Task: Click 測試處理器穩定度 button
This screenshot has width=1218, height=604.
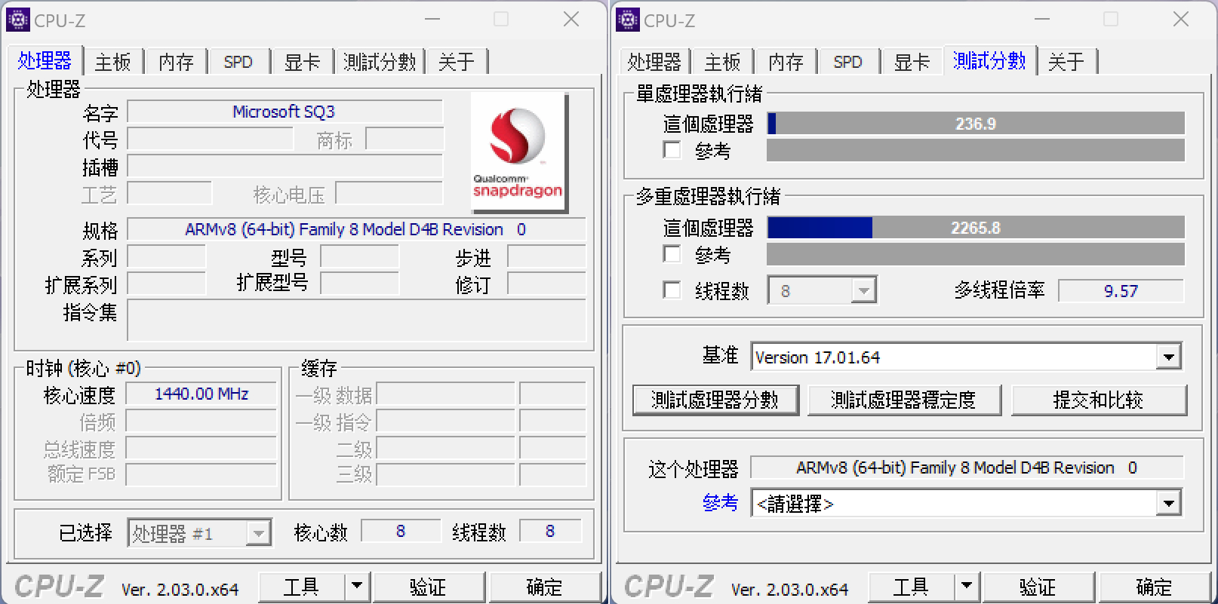Action: (903, 400)
